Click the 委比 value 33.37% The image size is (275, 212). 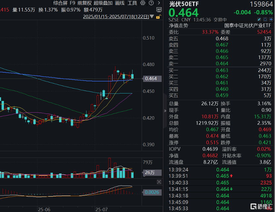coord(210,32)
